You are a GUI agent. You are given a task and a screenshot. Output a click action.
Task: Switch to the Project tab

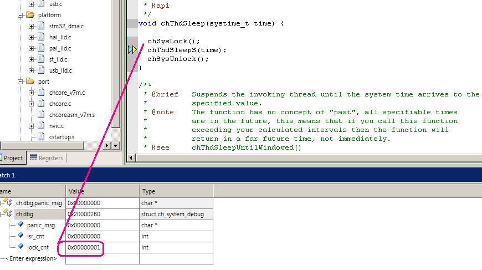(x=12, y=158)
